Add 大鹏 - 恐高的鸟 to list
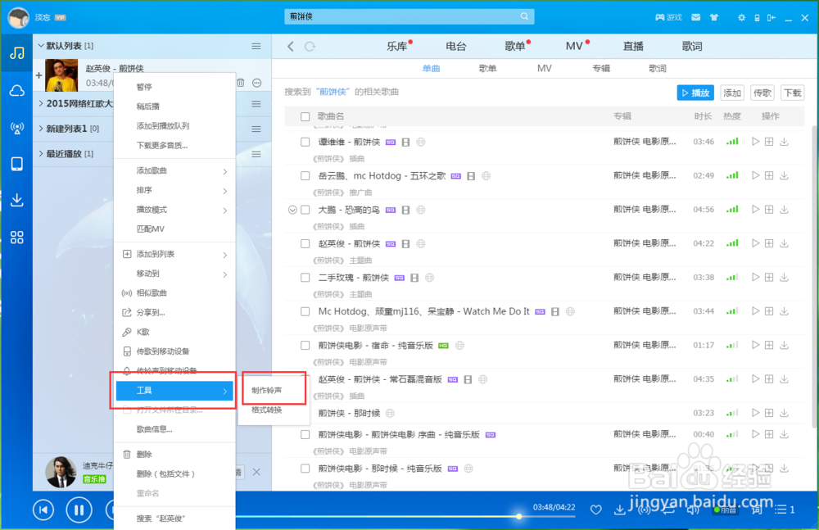Screen dimensions: 819x530 point(769,209)
